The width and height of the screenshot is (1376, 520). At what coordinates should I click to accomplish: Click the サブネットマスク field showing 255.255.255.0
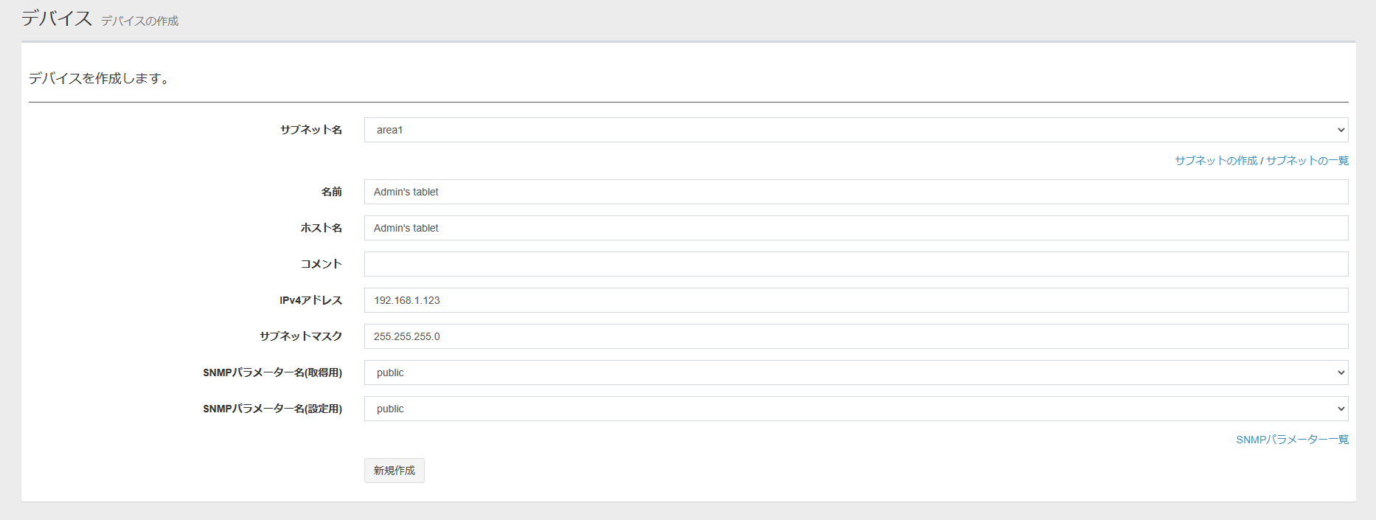click(x=855, y=336)
